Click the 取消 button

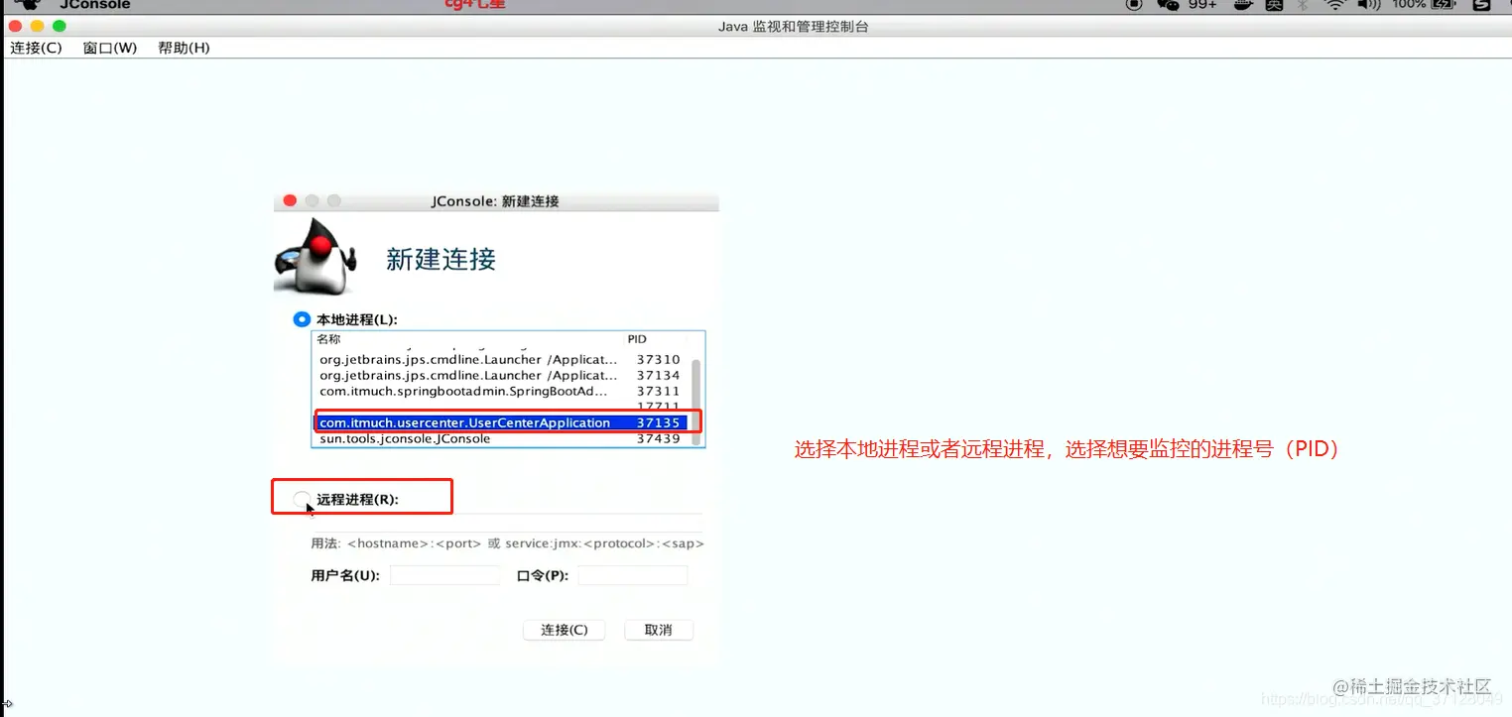(x=659, y=630)
